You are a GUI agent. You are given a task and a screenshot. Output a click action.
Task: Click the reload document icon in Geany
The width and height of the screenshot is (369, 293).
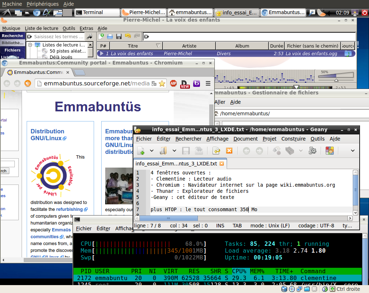pyautogui.click(x=216, y=151)
